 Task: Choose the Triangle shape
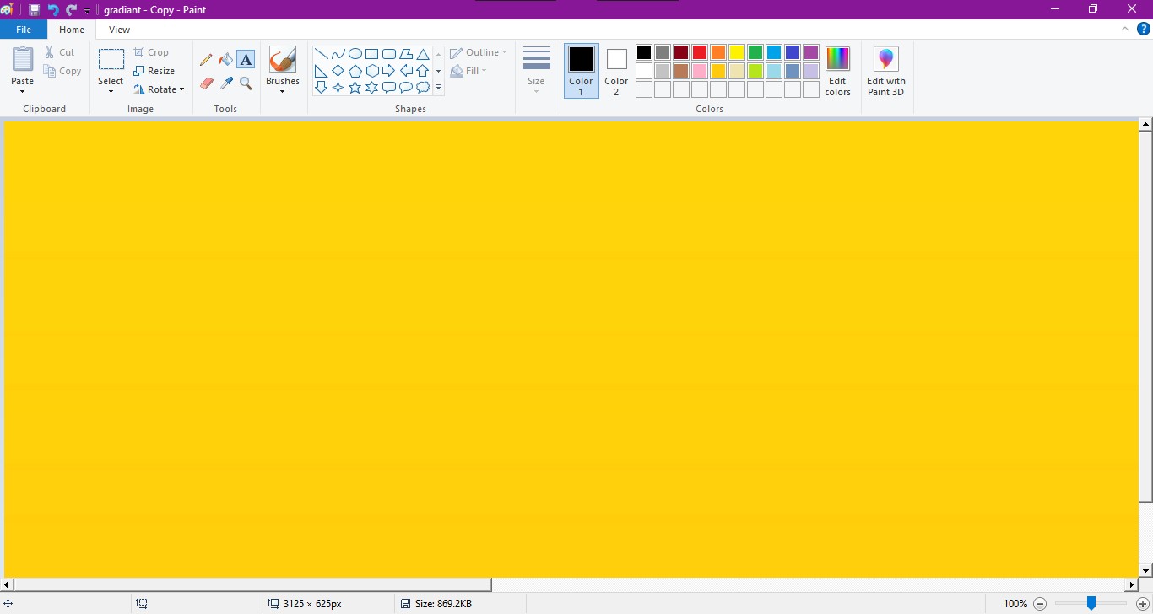click(x=423, y=54)
